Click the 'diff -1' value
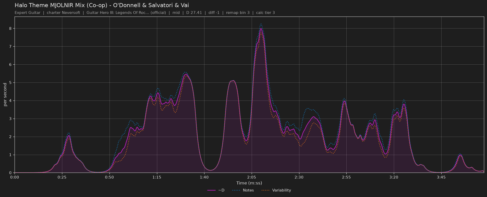Viewport: 487px width, 197px height. (x=214, y=13)
